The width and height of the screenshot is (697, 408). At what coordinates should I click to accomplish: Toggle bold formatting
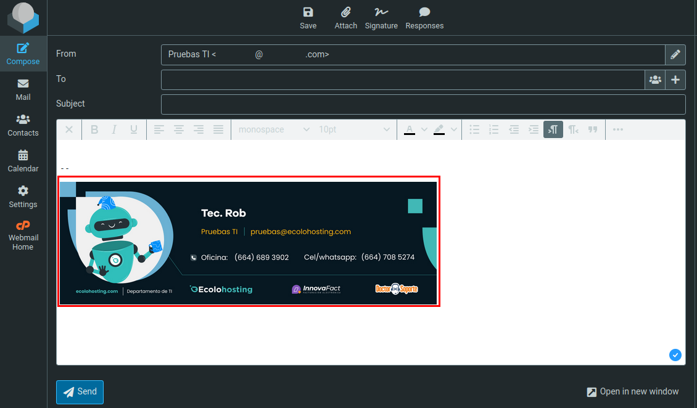(94, 129)
